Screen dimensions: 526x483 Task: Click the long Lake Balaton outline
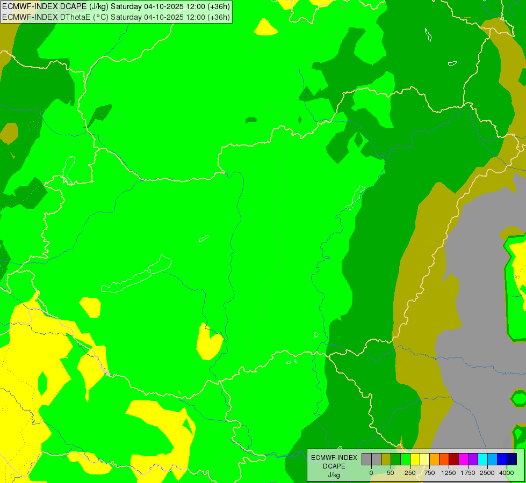[136, 274]
